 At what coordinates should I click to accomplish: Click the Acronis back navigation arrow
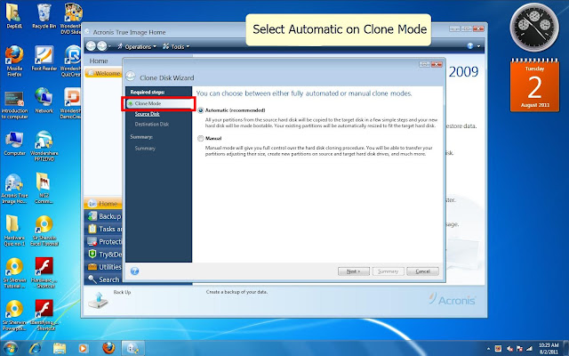pyautogui.click(x=91, y=45)
